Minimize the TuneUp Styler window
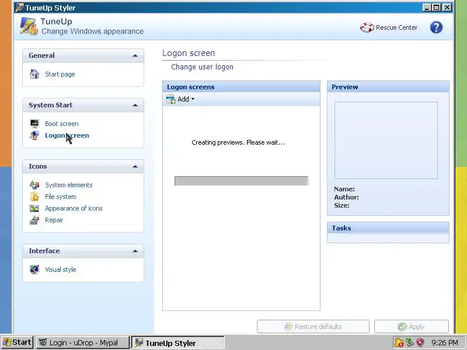The height and width of the screenshot is (350, 467). [427, 8]
